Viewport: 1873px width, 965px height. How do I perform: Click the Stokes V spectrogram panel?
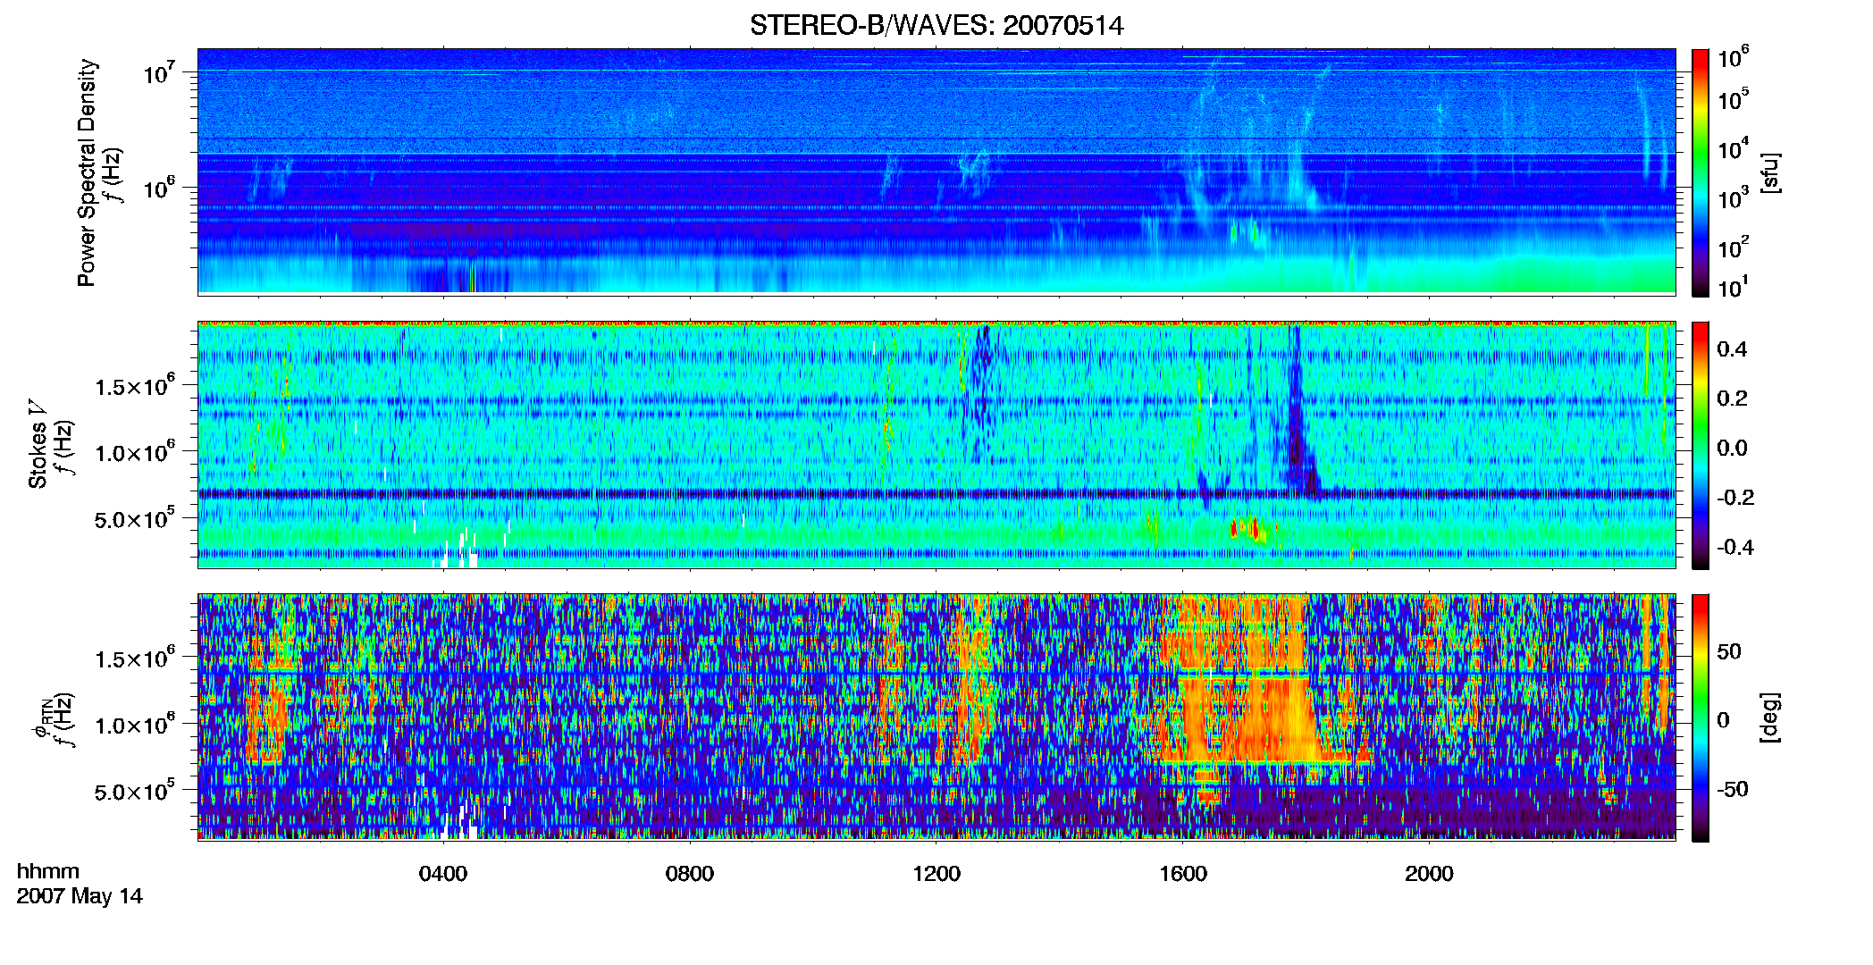(936, 444)
